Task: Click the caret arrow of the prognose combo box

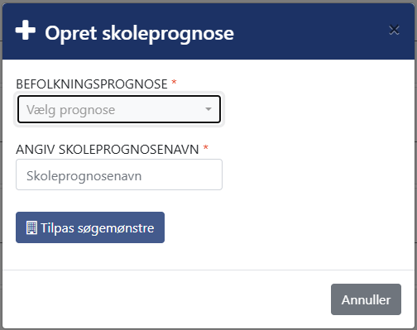Action: 208,109
